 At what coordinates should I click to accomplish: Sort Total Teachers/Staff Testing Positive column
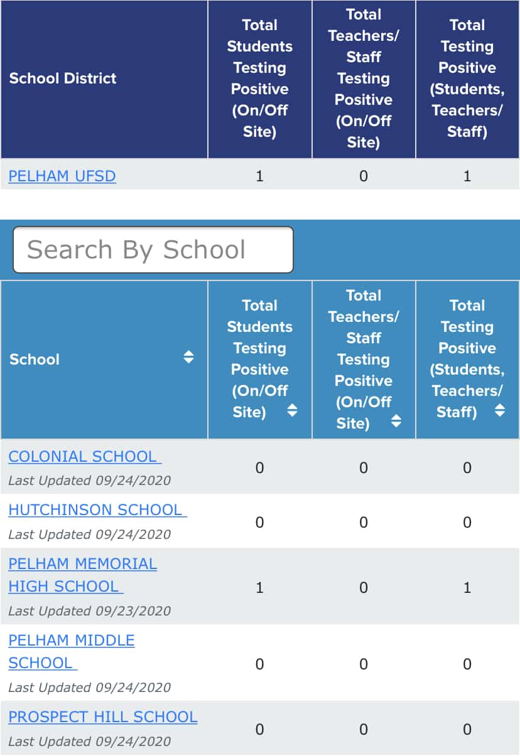396,422
